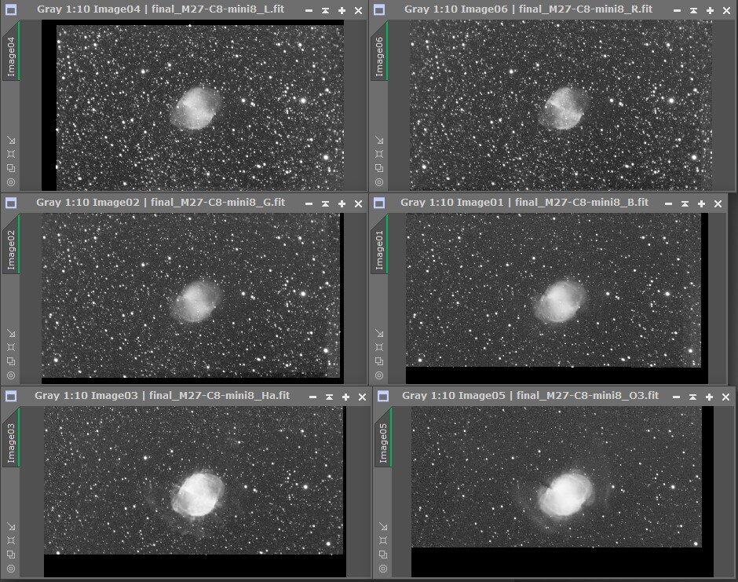Open the window menu icon of Image01
738x582 pixels.
click(379, 203)
